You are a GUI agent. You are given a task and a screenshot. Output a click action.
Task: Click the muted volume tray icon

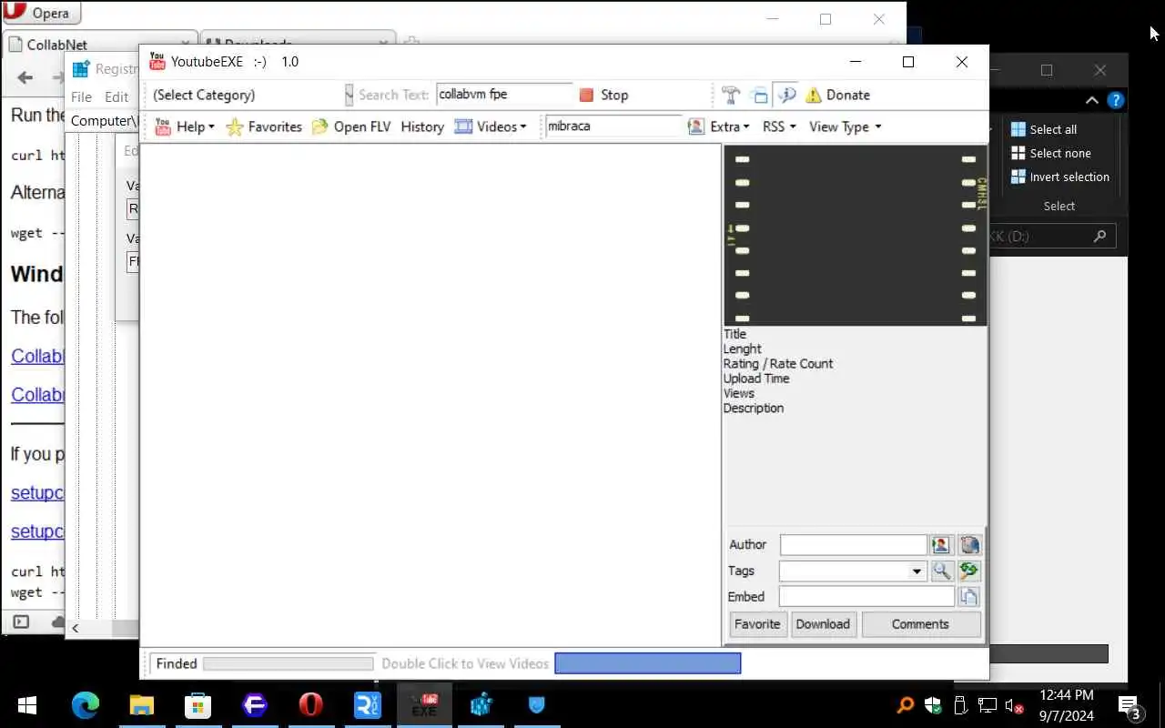click(1015, 705)
